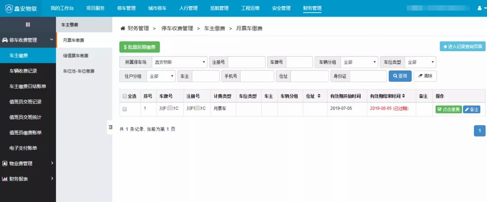Viewport: 487px width, 202px height.
Task: Sort by 有效期结束时间 column arrows
Action: 404,96
